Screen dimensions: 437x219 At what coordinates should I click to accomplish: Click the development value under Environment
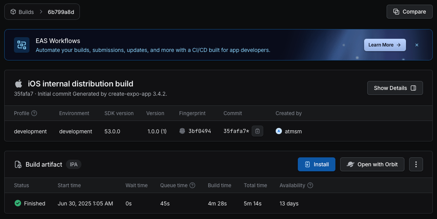pyautogui.click(x=76, y=131)
